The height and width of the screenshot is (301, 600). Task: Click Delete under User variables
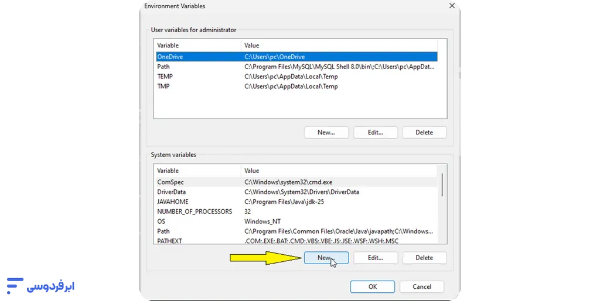pos(424,132)
